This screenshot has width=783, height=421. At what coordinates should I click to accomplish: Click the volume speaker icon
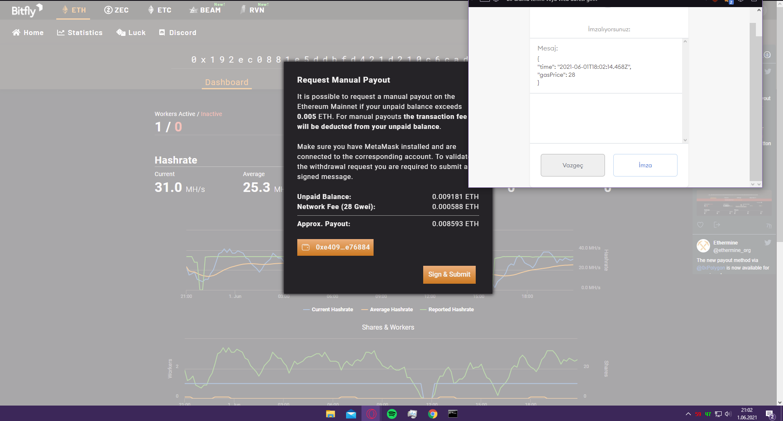[728, 414]
